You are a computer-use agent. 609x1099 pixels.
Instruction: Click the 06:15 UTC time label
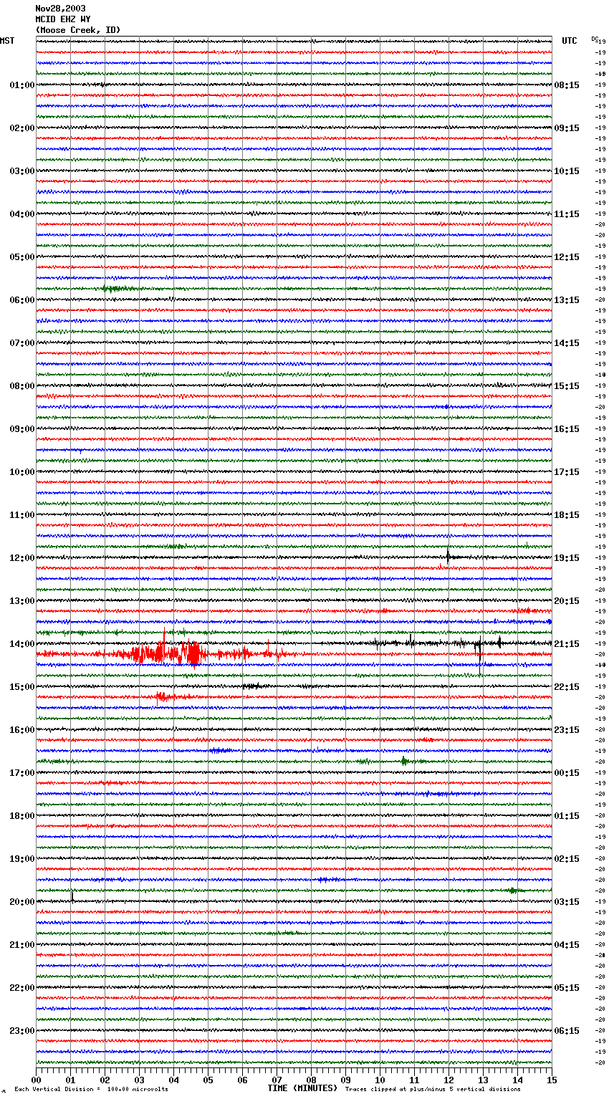click(x=567, y=1031)
